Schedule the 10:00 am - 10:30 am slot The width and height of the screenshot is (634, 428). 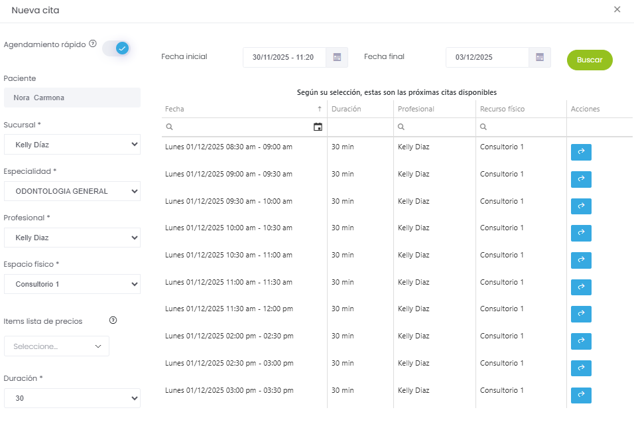(581, 233)
